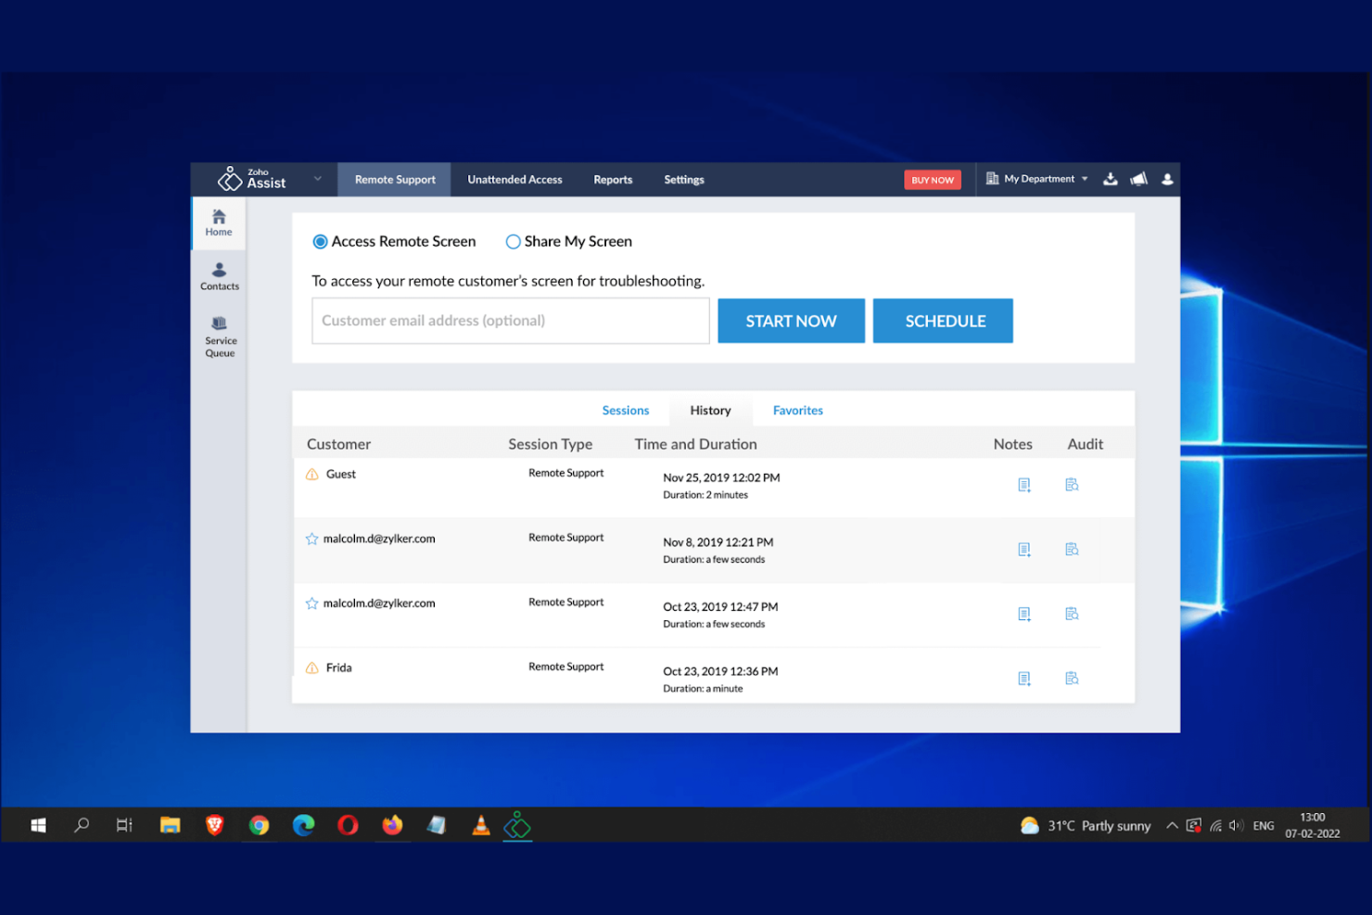Select the Share My Screen option
Screen dimensions: 1372x915
513,241
